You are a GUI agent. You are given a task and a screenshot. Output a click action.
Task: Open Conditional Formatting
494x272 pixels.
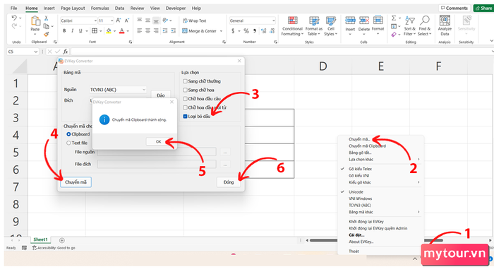[x=292, y=26]
